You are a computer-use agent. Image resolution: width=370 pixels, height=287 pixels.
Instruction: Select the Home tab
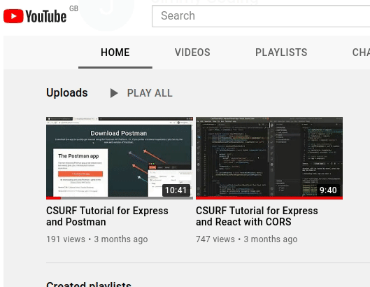coord(115,52)
